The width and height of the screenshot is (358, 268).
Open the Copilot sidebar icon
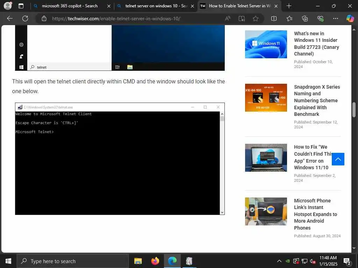point(350,18)
